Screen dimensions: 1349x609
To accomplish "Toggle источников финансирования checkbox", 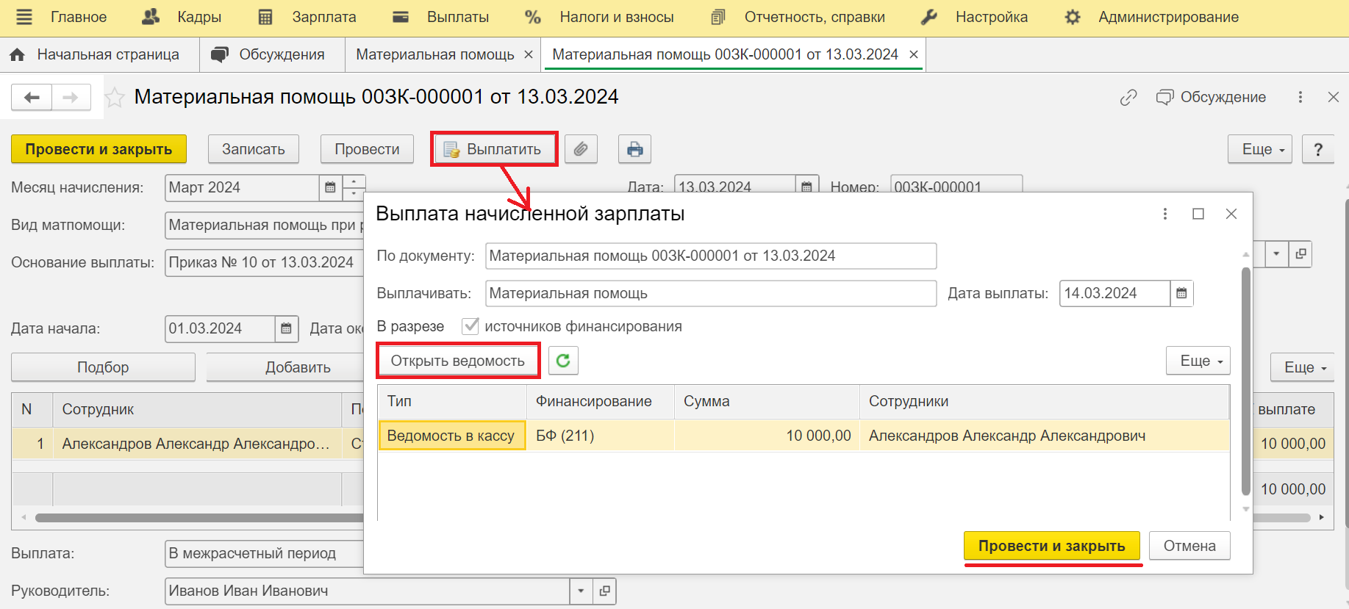I will [x=470, y=326].
